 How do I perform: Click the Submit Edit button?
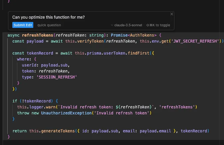coord(23,25)
